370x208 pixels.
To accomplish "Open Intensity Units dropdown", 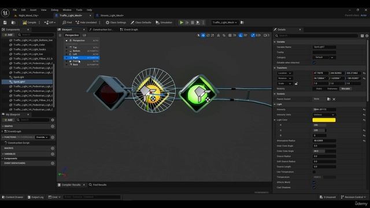I will click(x=324, y=115).
